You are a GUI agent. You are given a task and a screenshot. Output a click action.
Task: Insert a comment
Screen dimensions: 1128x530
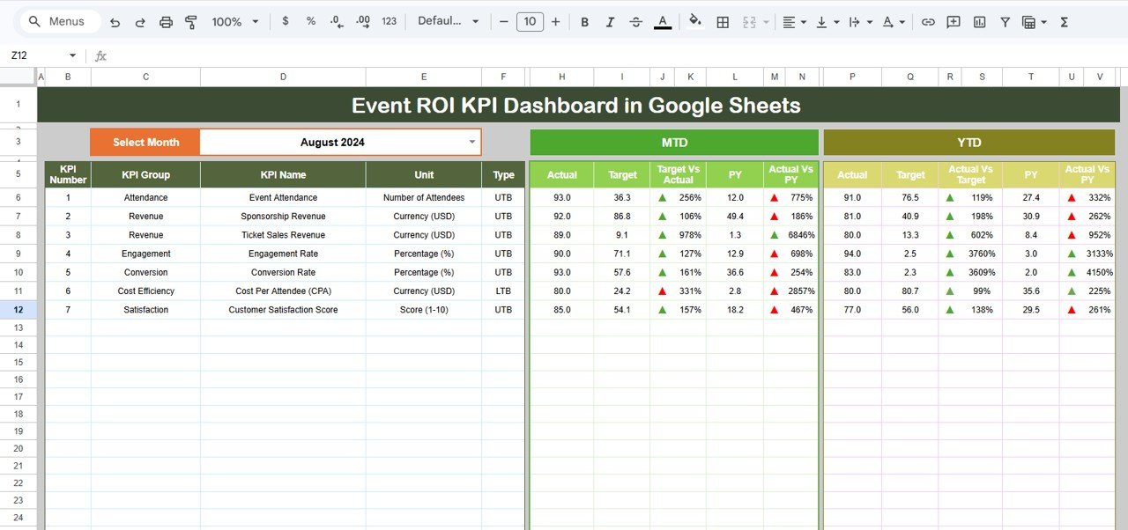[953, 21]
